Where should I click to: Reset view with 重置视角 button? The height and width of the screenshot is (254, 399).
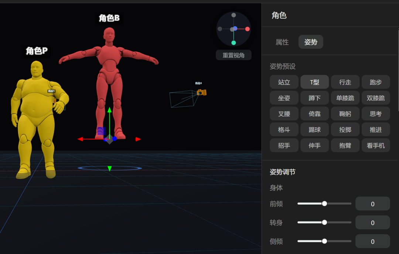click(x=233, y=55)
